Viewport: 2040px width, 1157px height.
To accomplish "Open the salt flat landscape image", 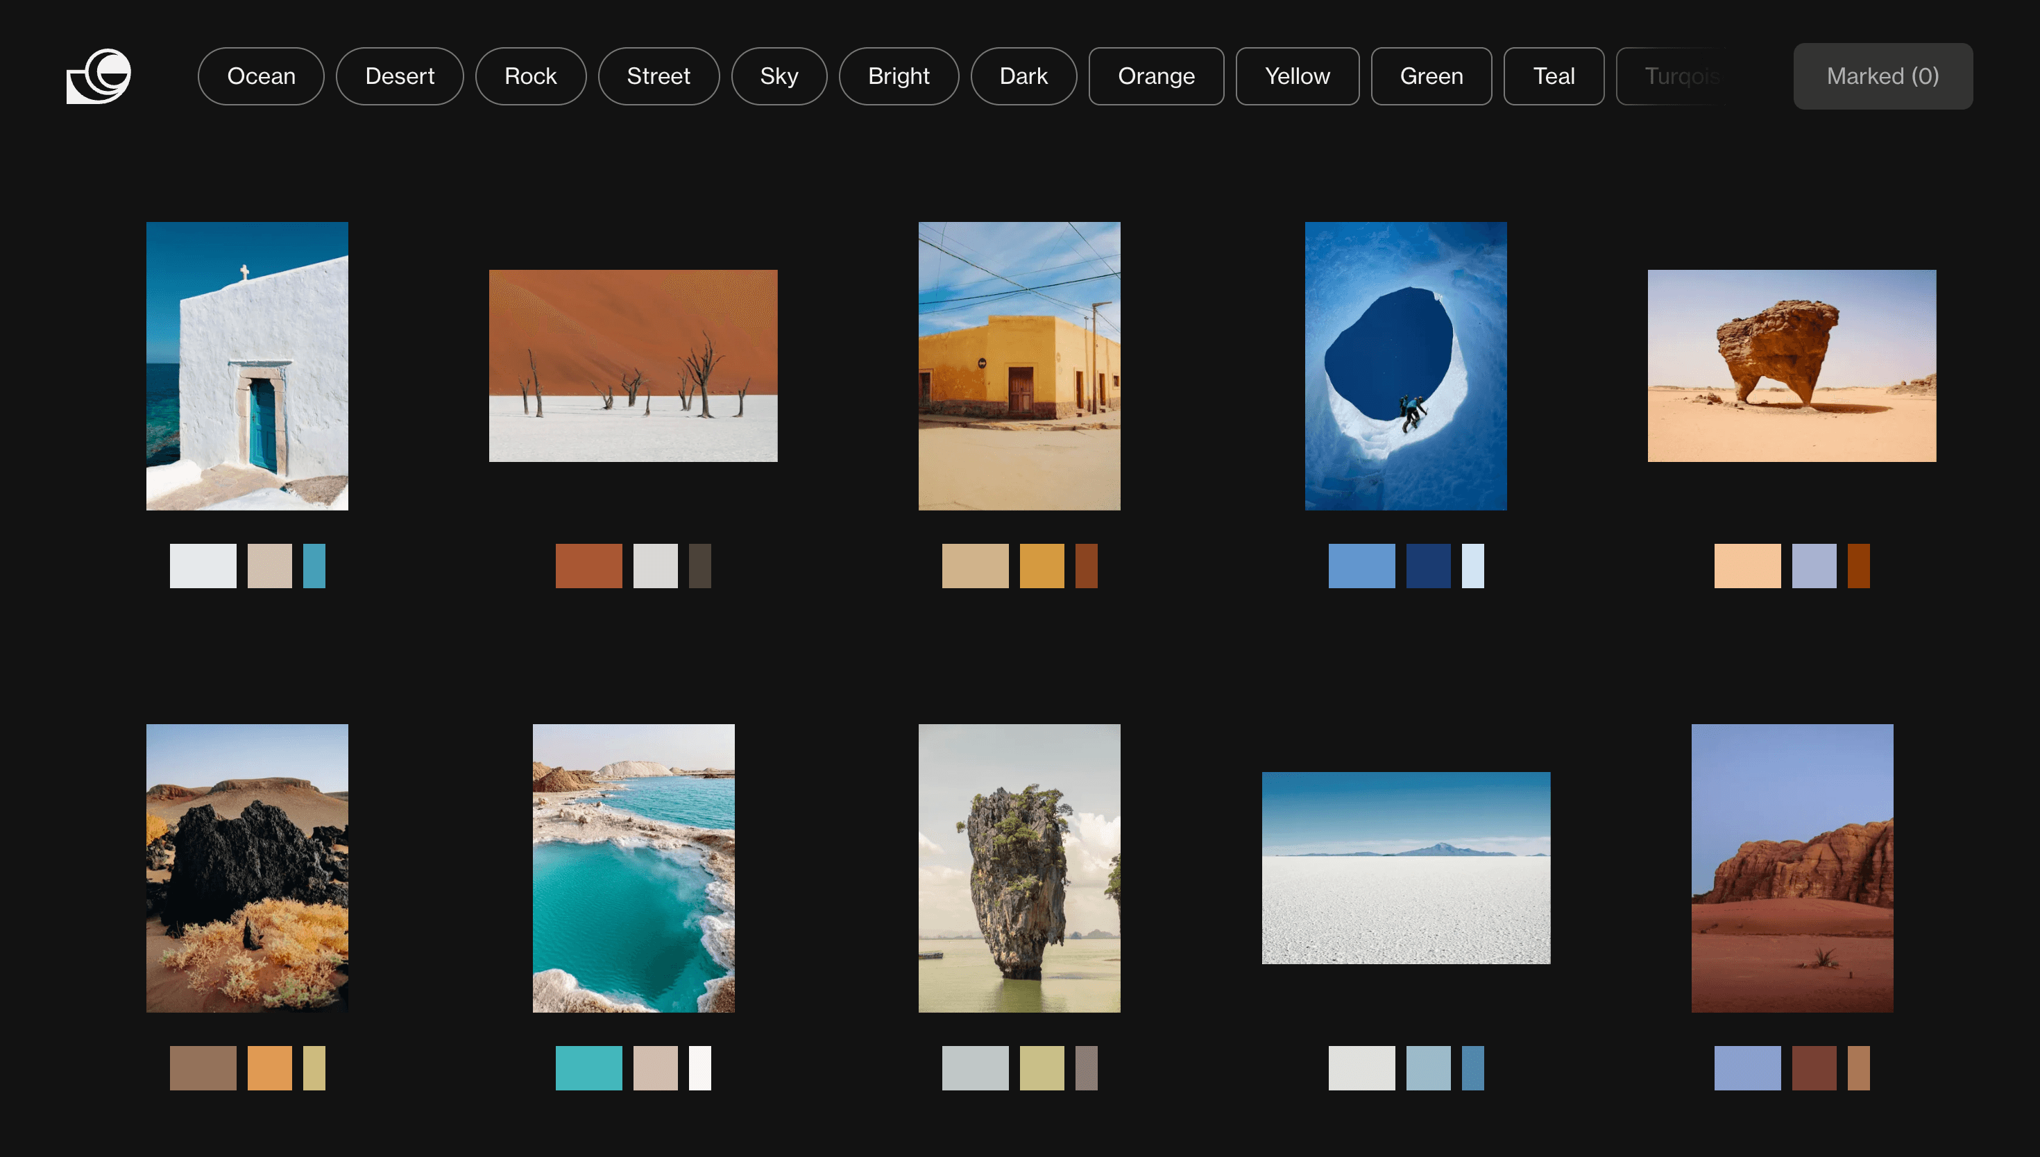I will (x=1405, y=866).
